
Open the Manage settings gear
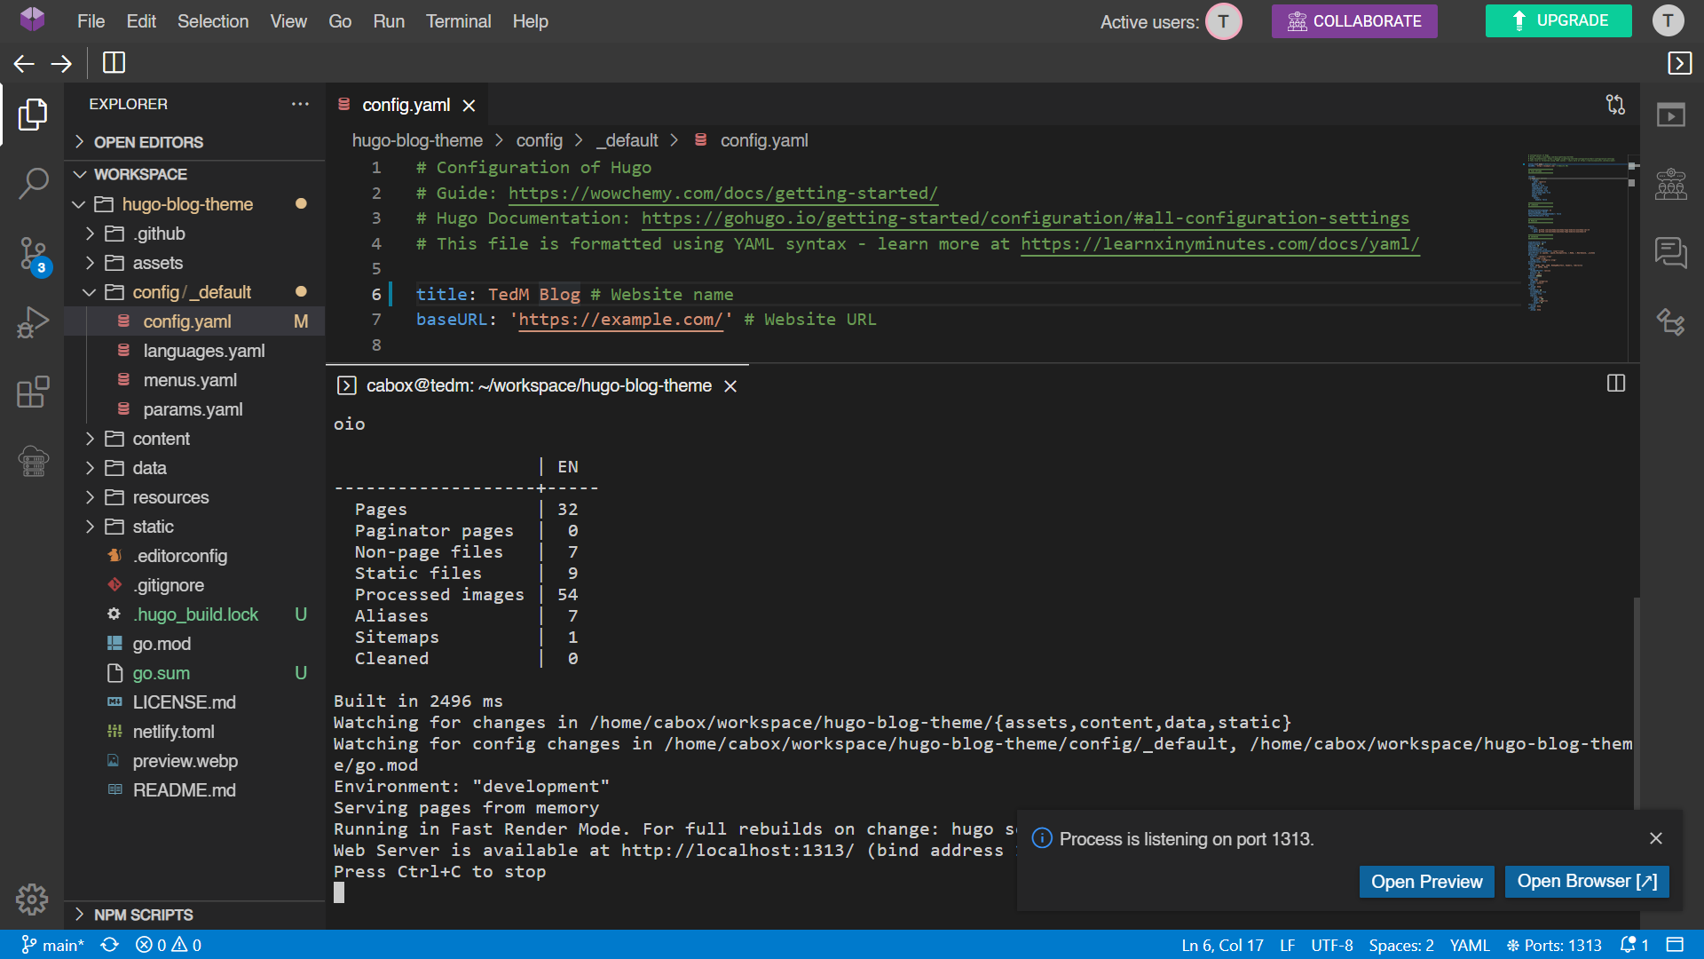pos(32,900)
